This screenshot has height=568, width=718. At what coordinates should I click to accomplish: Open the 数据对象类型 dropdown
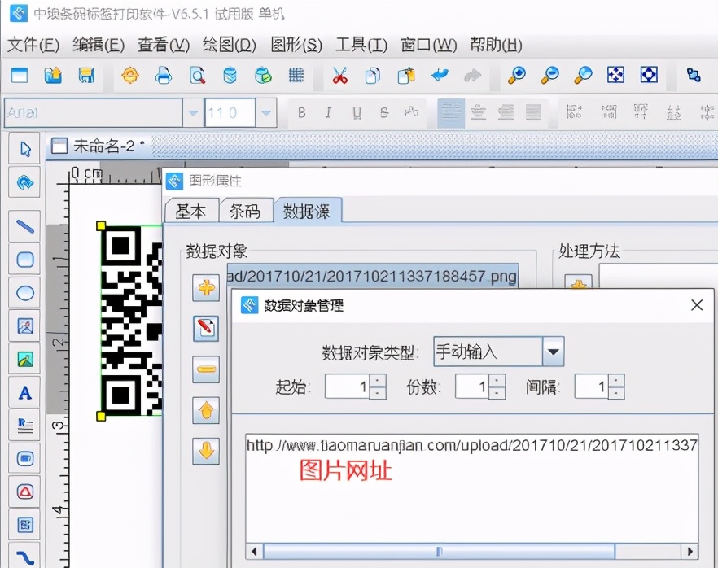coord(554,352)
